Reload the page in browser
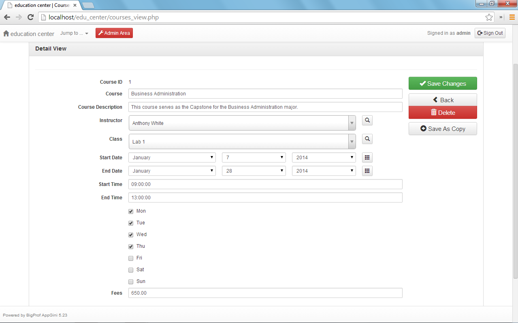The image size is (518, 323). click(x=30, y=17)
